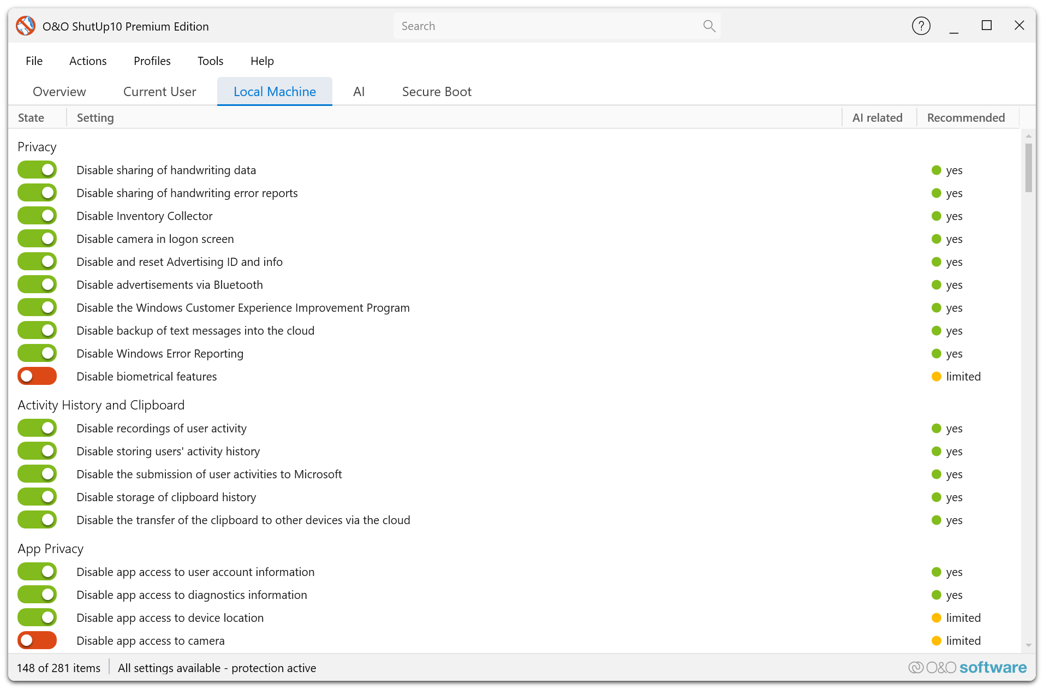
Task: Open the Secure Boot tab
Action: [x=437, y=91]
